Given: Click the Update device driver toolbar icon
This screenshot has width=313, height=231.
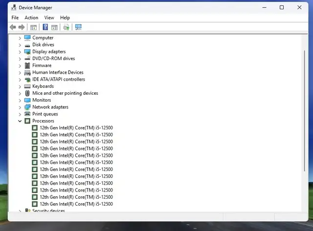Looking at the screenshot, I should click(x=67, y=27).
